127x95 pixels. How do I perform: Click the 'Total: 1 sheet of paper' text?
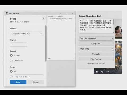(x=19, y=22)
